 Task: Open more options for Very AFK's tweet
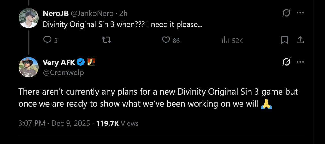tap(300, 62)
